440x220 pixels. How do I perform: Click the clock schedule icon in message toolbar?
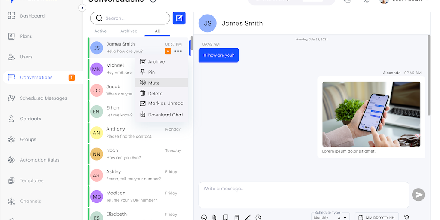pyautogui.click(x=258, y=217)
